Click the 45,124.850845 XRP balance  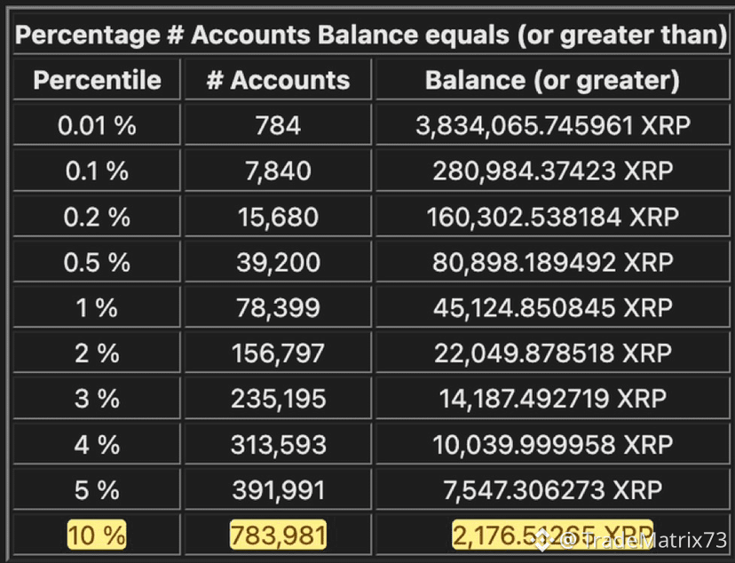(x=553, y=307)
